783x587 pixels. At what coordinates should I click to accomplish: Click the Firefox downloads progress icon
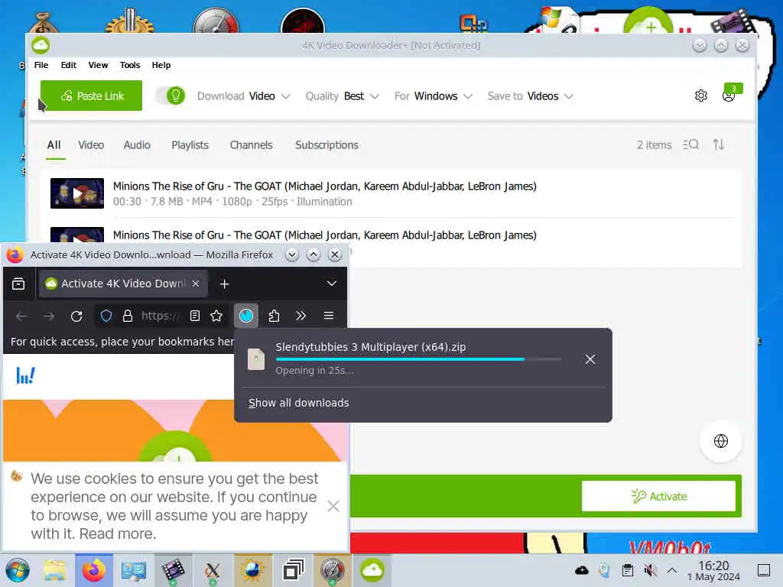point(246,316)
